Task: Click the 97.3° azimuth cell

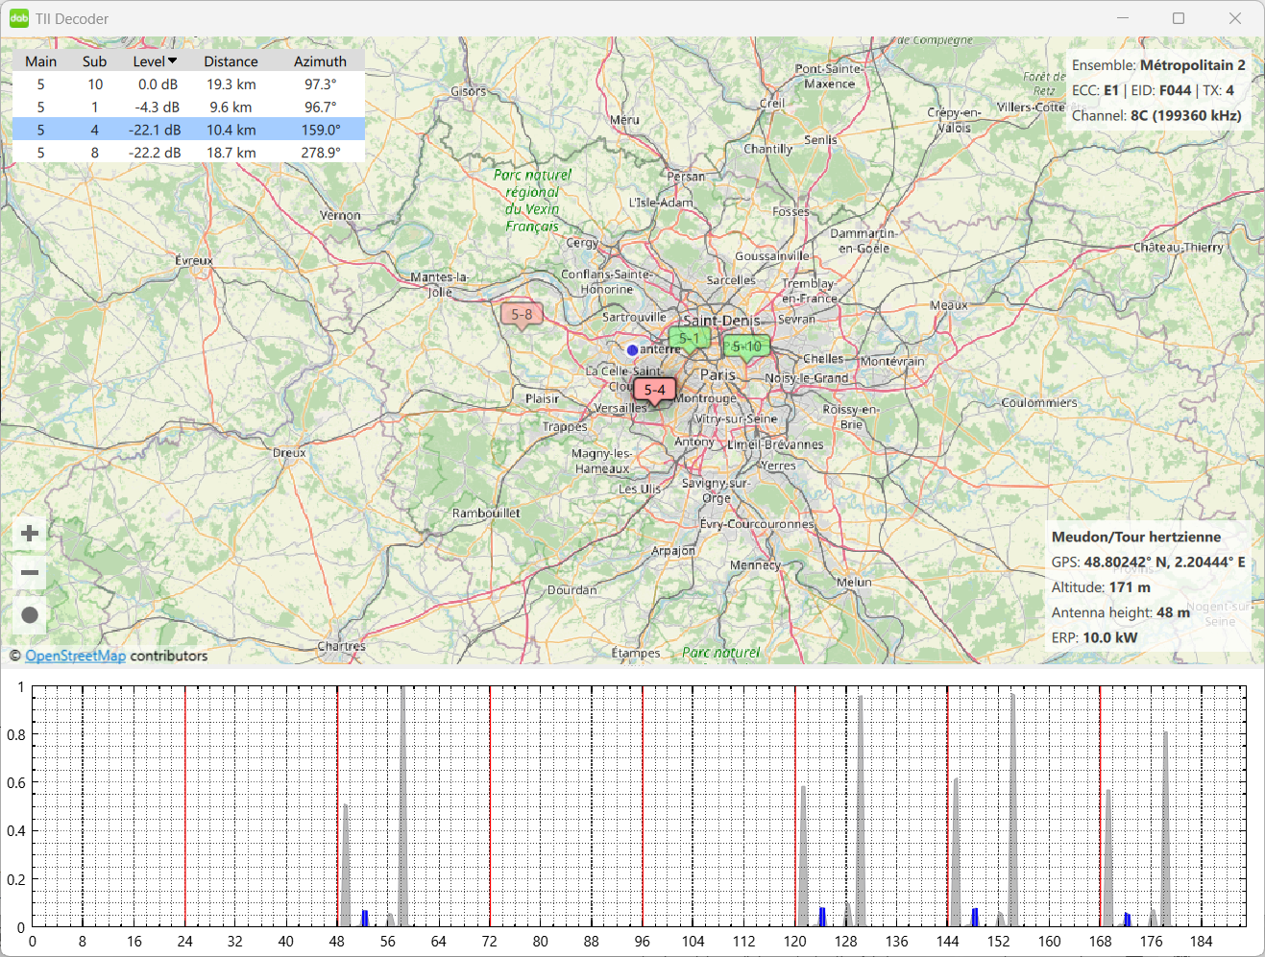Action: pyautogui.click(x=321, y=84)
